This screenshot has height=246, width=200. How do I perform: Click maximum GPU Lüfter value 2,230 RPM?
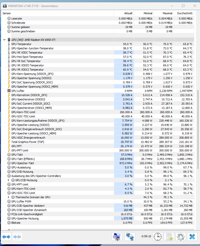pos(166,91)
